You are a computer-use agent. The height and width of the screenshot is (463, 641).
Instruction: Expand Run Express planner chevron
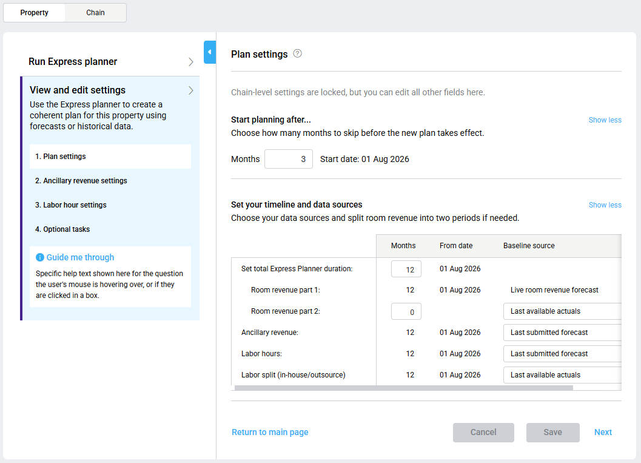coord(190,62)
